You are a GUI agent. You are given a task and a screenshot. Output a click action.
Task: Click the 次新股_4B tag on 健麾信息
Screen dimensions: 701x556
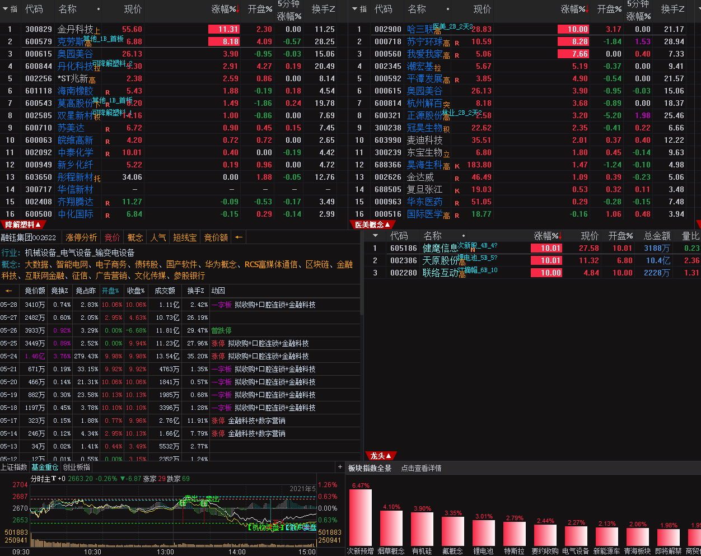tap(477, 245)
